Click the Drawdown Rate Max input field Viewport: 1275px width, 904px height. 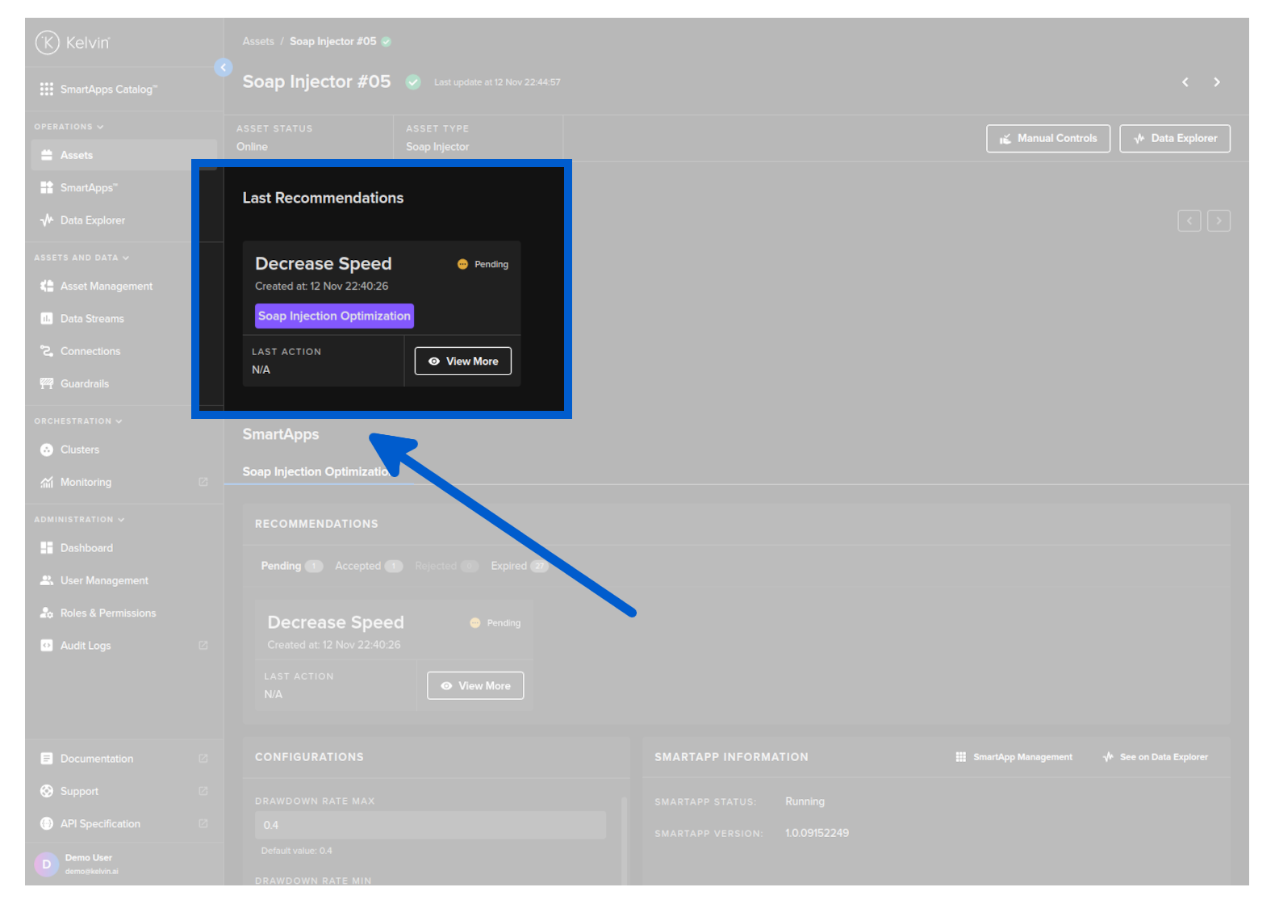[x=429, y=825]
